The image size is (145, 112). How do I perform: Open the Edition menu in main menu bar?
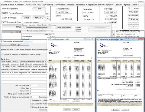tap(11, 5)
